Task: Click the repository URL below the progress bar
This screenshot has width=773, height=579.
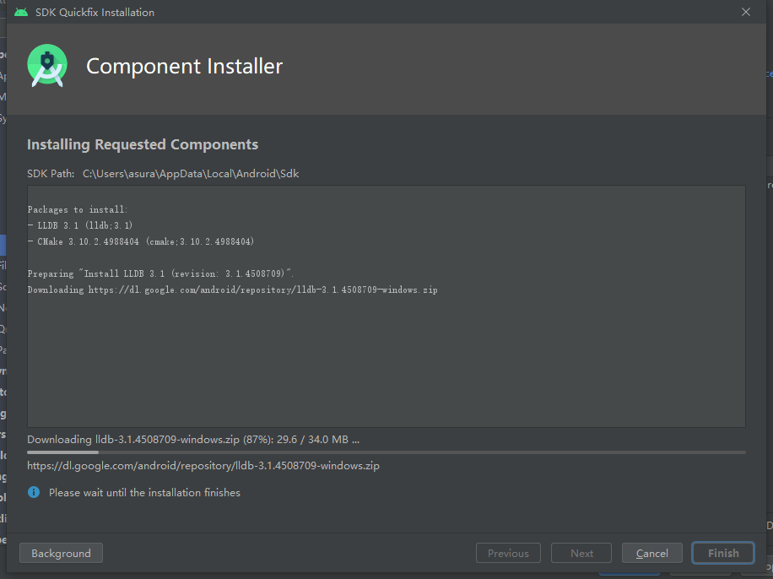Action: coord(203,465)
